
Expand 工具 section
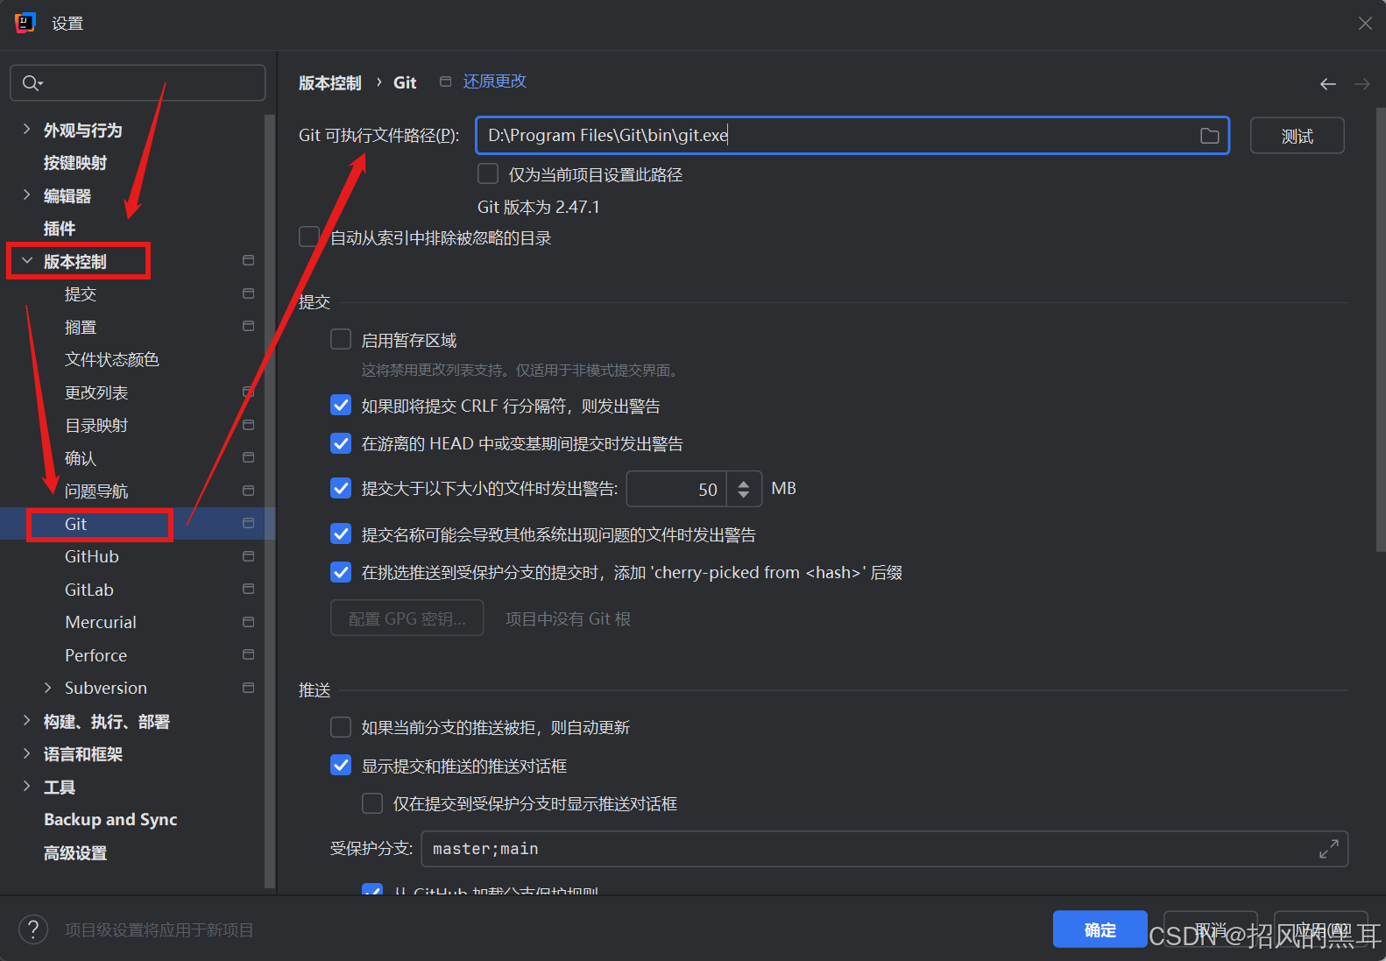tap(26, 786)
